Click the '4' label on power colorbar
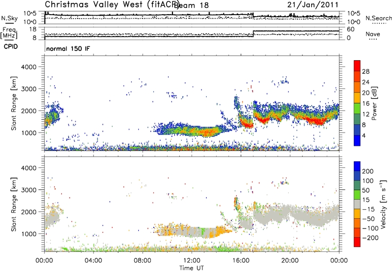392x271 pixels. pos(364,136)
